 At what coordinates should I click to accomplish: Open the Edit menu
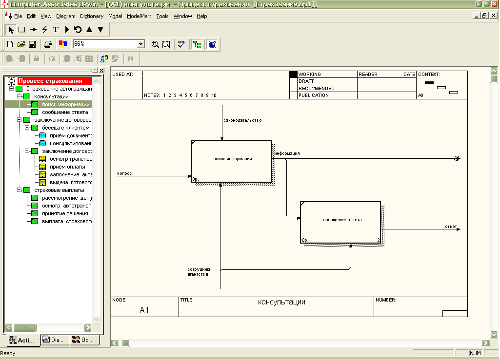click(31, 16)
